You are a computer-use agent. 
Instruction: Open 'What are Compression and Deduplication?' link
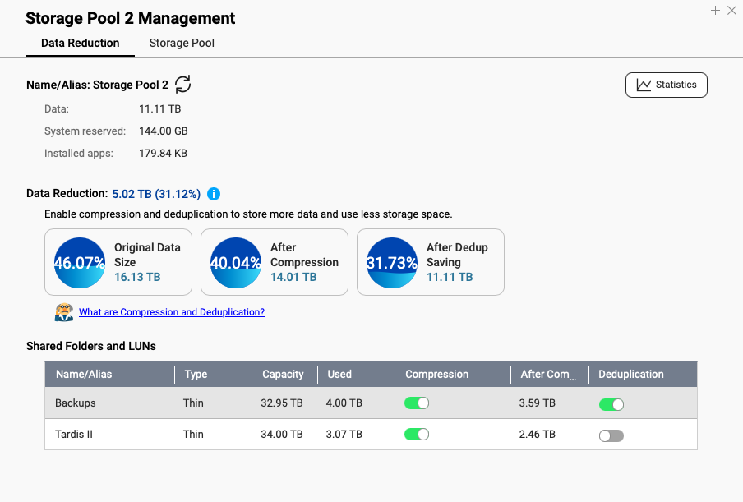pyautogui.click(x=172, y=312)
